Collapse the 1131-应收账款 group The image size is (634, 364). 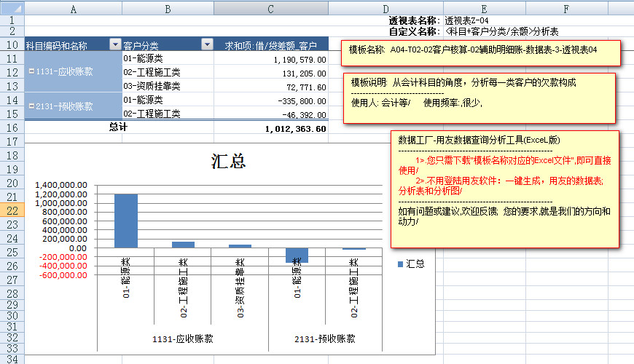coord(31,71)
